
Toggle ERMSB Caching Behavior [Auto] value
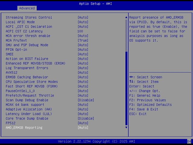83,77
